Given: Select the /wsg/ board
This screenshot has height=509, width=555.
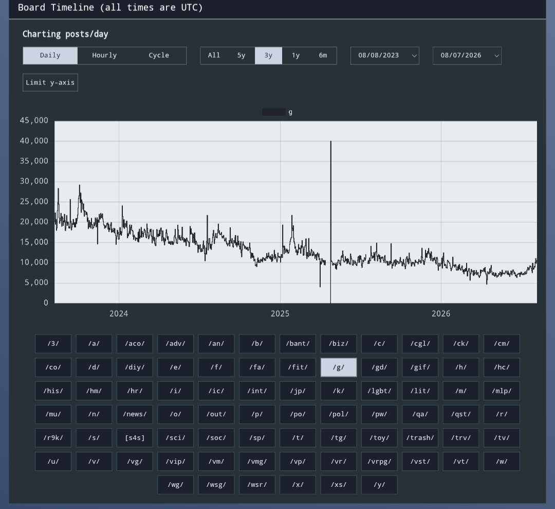Looking at the screenshot, I should (x=216, y=485).
